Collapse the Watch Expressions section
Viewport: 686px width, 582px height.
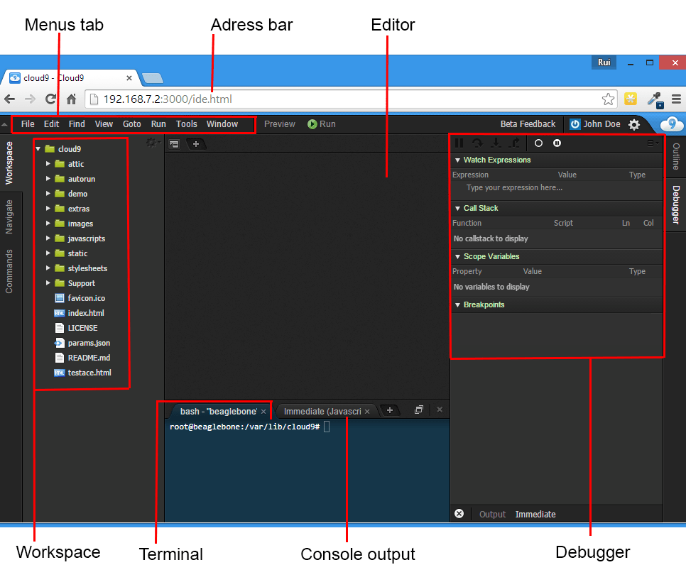458,160
